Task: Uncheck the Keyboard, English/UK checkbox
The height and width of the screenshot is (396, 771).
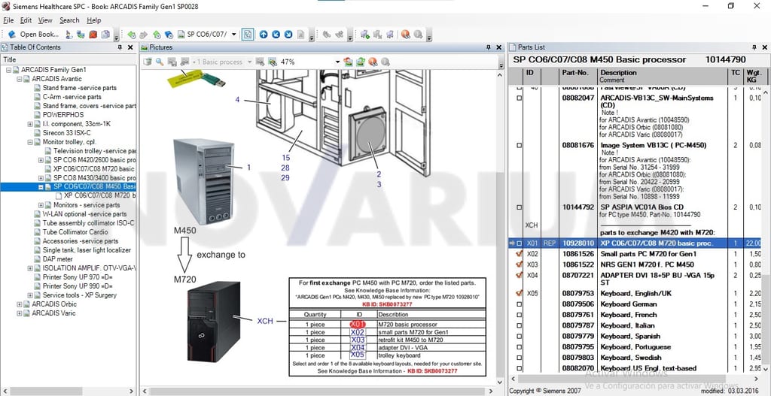Action: (x=519, y=293)
